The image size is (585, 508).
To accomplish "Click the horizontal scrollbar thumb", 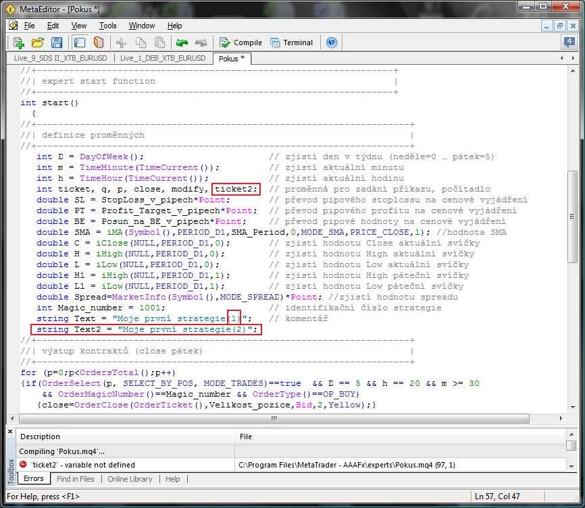I will pyautogui.click(x=274, y=418).
